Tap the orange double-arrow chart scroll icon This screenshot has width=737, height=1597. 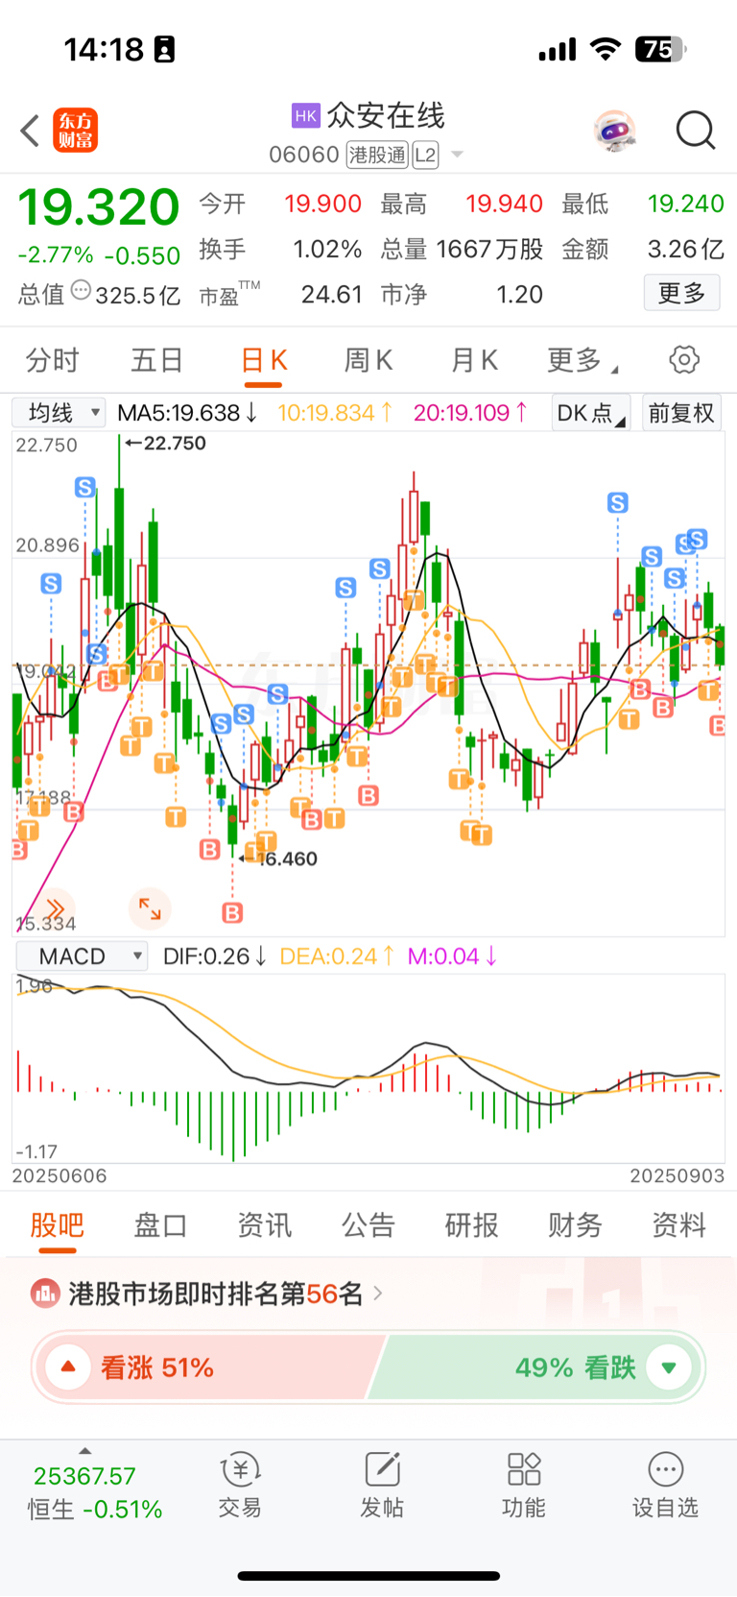55,908
